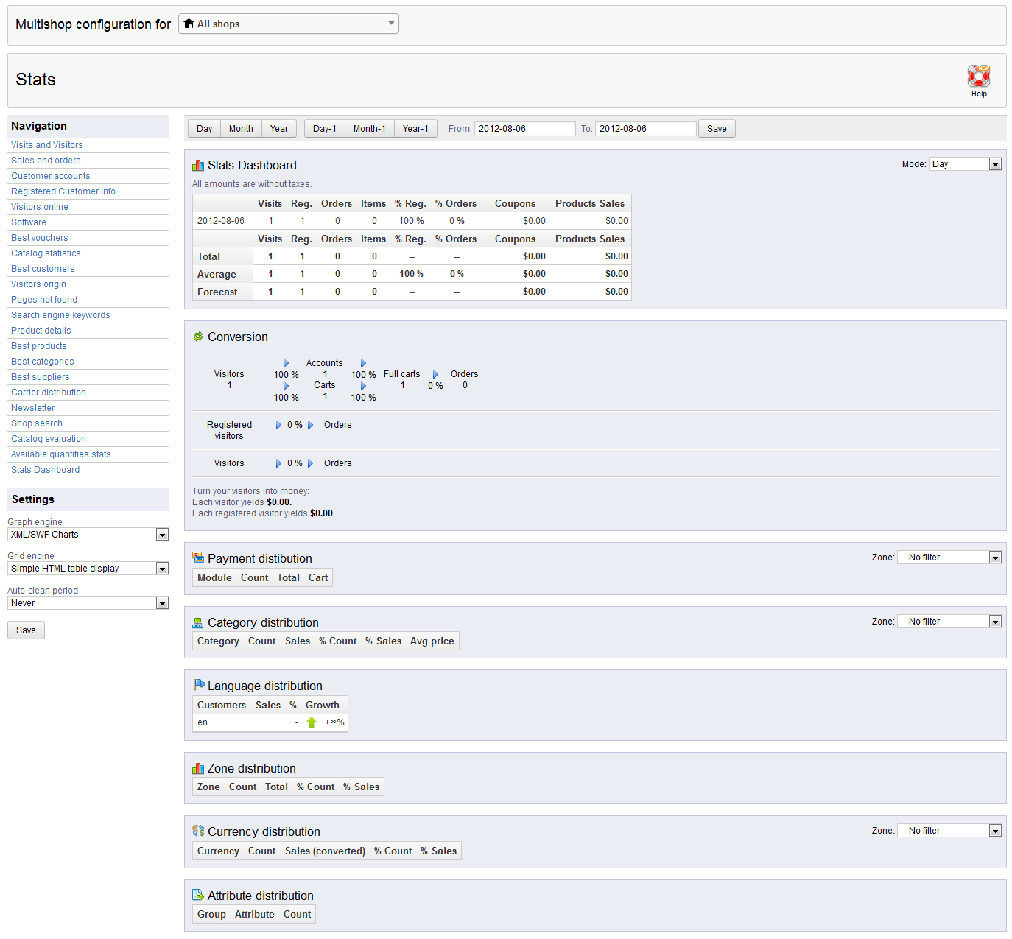Click Save under Auto-clean period
Screen dimensions: 1012x939
click(25, 630)
